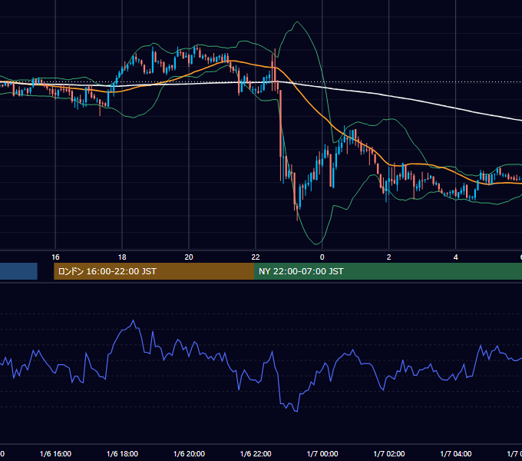Click the '16' hour label on price chart axis
The width and height of the screenshot is (522, 461).
[x=55, y=257]
